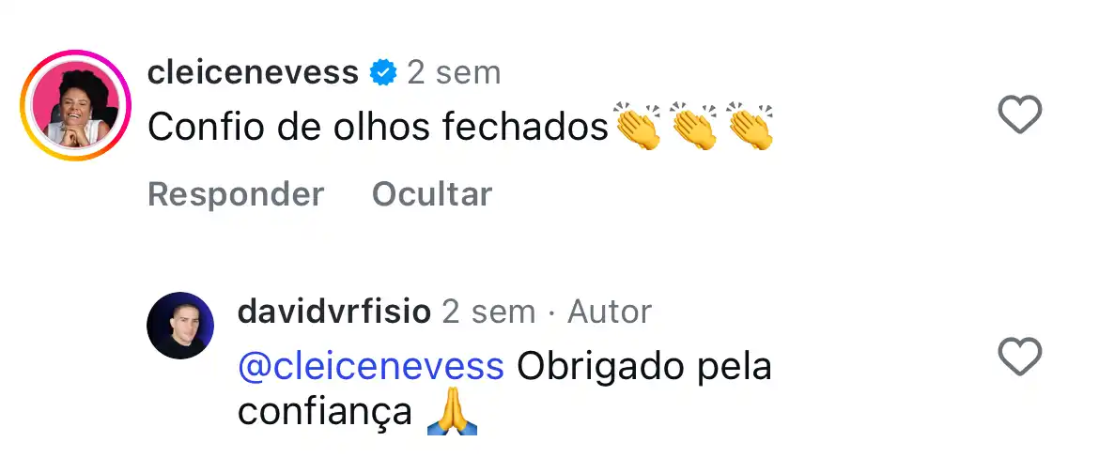1099x457 pixels.
Task: Open the cleicenevess username profile link
Action: tap(253, 72)
